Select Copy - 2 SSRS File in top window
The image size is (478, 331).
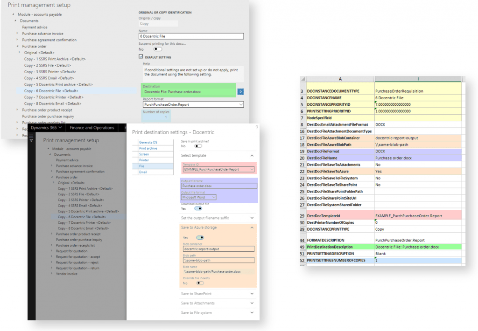tap(47, 65)
